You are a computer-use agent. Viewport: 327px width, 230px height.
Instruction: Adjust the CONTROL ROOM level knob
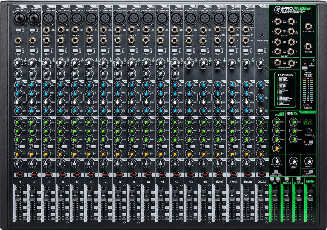[293, 161]
